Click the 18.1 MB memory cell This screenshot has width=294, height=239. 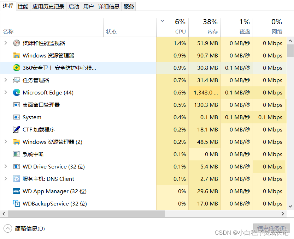tap(205, 130)
